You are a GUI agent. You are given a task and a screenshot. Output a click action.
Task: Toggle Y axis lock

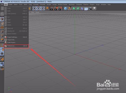[39, 8]
